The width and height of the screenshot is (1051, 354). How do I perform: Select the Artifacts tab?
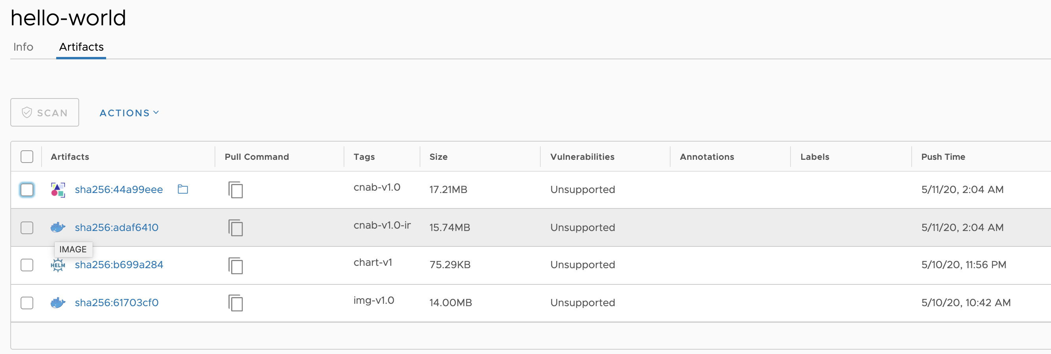coord(81,47)
